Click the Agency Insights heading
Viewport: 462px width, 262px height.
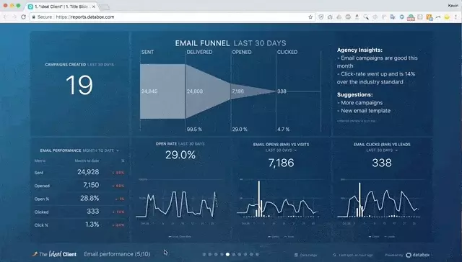point(359,50)
